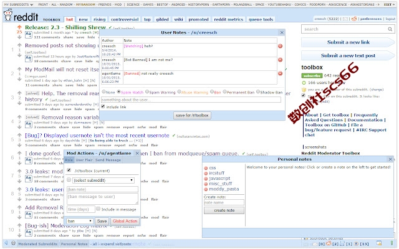Viewport: 399px width, 249px height.
Task: Open the mail envelope beside creesch username
Action: pyautogui.click(x=345, y=19)
